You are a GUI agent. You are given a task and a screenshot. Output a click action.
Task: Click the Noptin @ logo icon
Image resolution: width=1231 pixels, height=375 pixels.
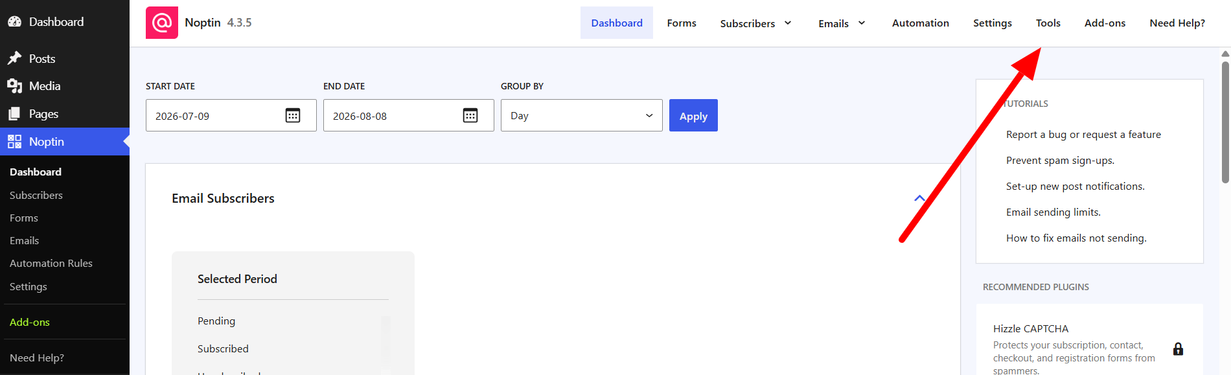click(162, 23)
